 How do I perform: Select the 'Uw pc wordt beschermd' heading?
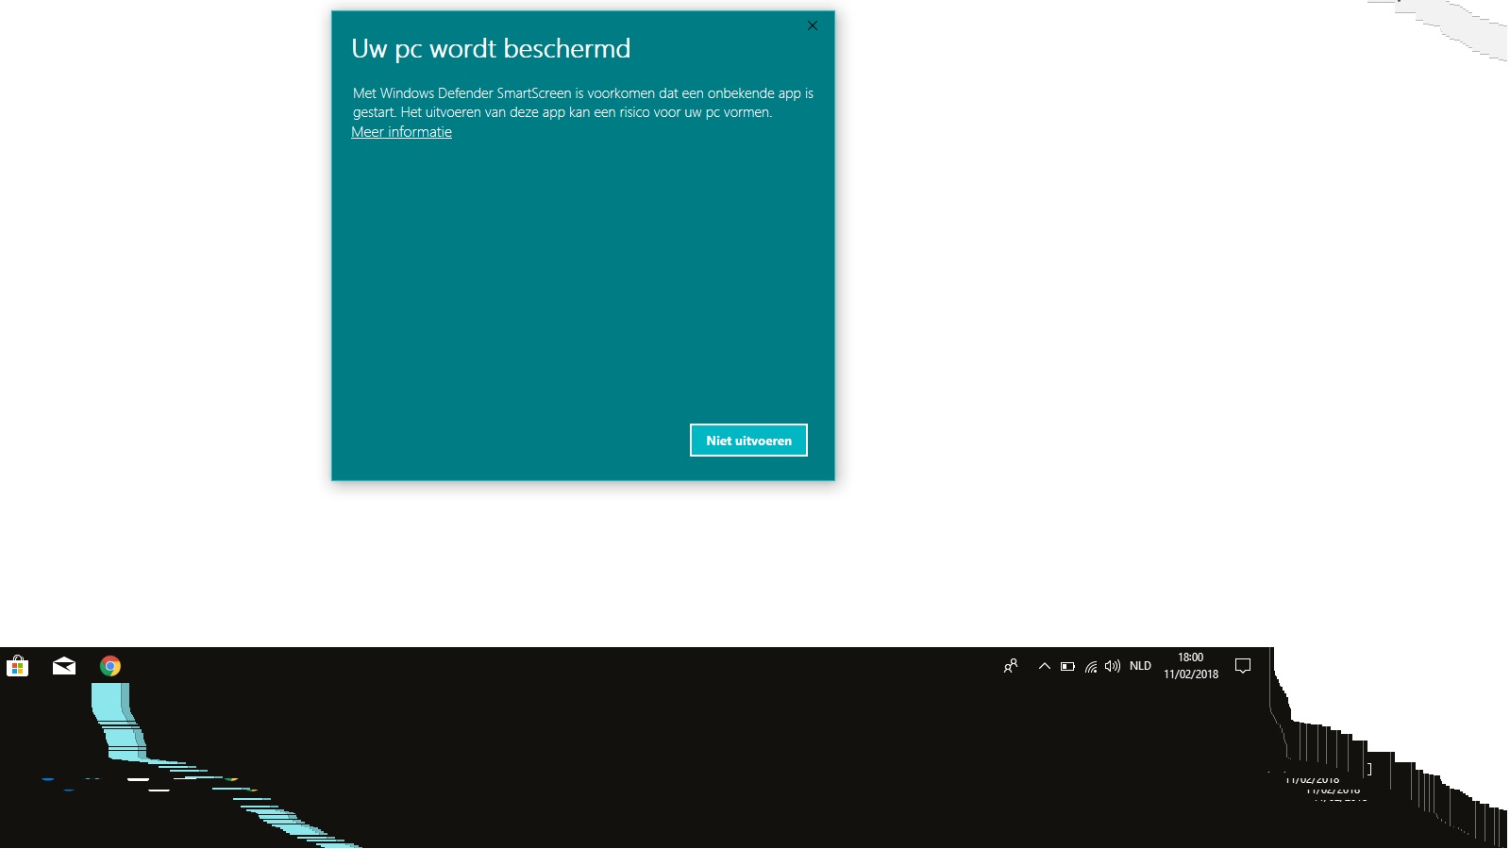[491, 49]
